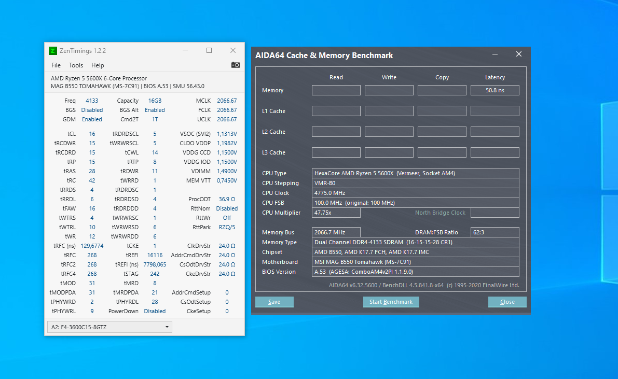The image size is (618, 379).
Task: Select the Memory Read result field
Action: (336, 90)
